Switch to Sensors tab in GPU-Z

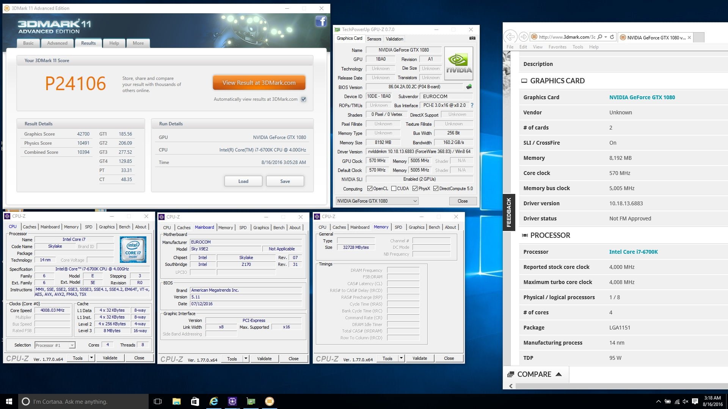click(374, 39)
